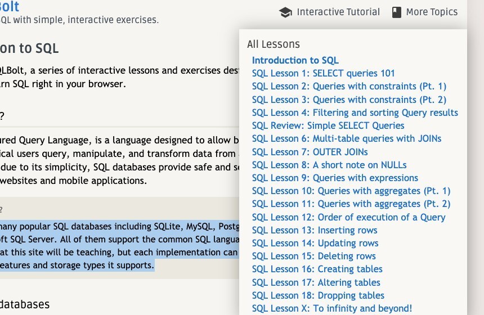Select Lesson 6: Multi-table queries with JOINs
The width and height of the screenshot is (484, 315).
click(x=347, y=138)
